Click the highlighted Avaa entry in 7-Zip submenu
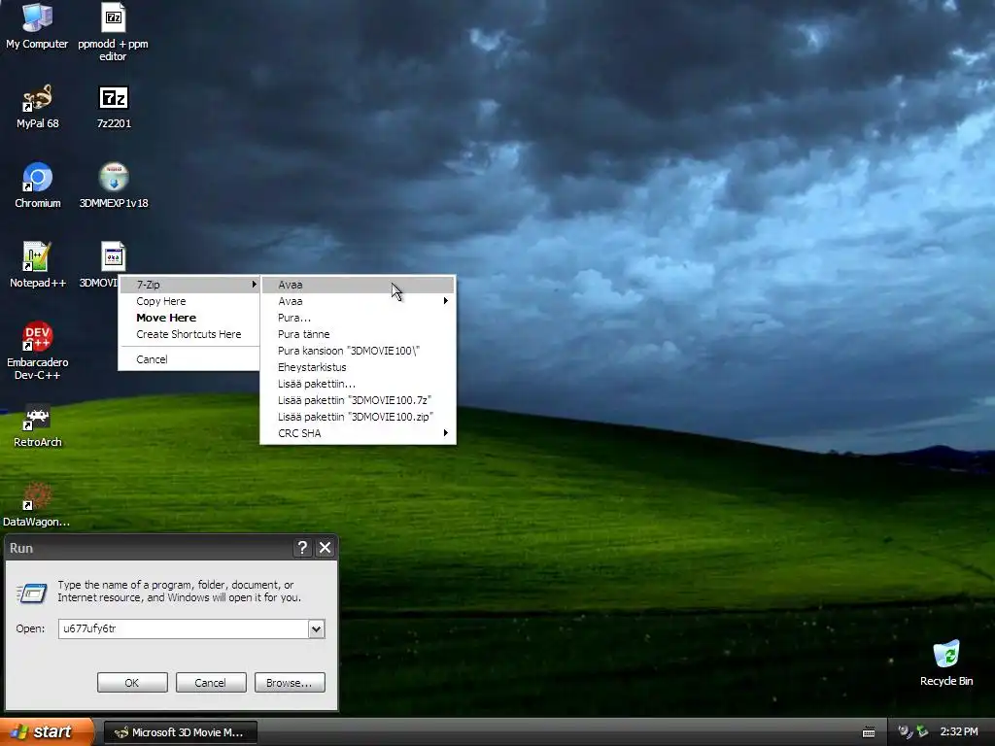 click(x=358, y=285)
